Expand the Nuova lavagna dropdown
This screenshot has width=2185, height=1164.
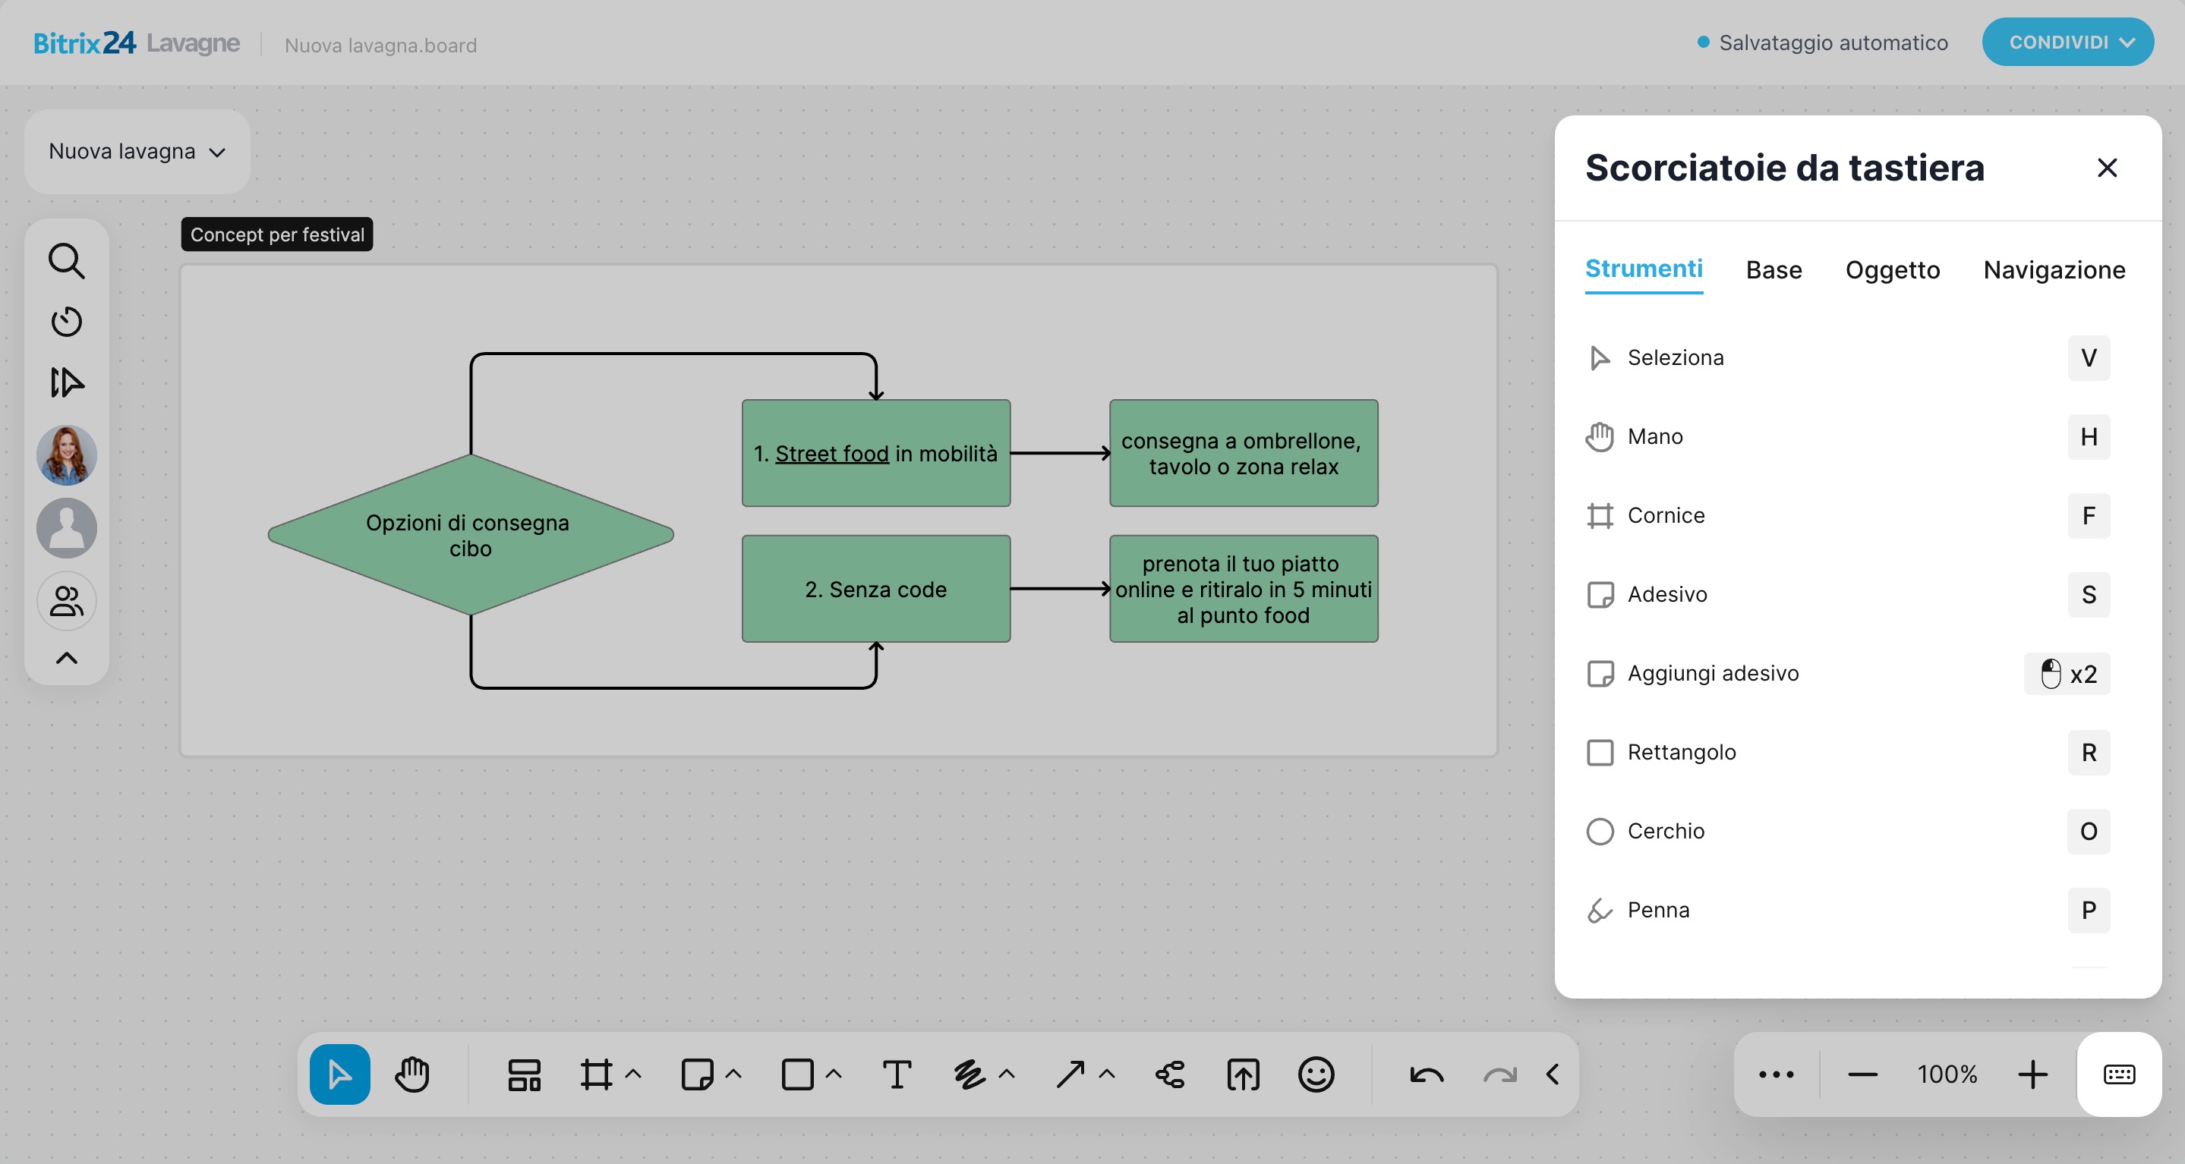137,152
